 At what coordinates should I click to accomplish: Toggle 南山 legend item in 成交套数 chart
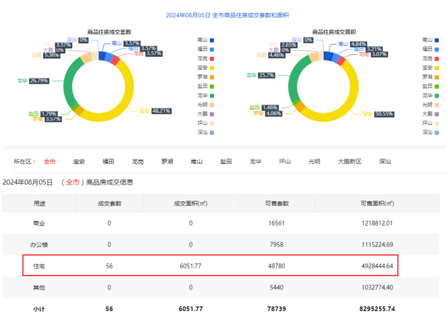(x=206, y=40)
